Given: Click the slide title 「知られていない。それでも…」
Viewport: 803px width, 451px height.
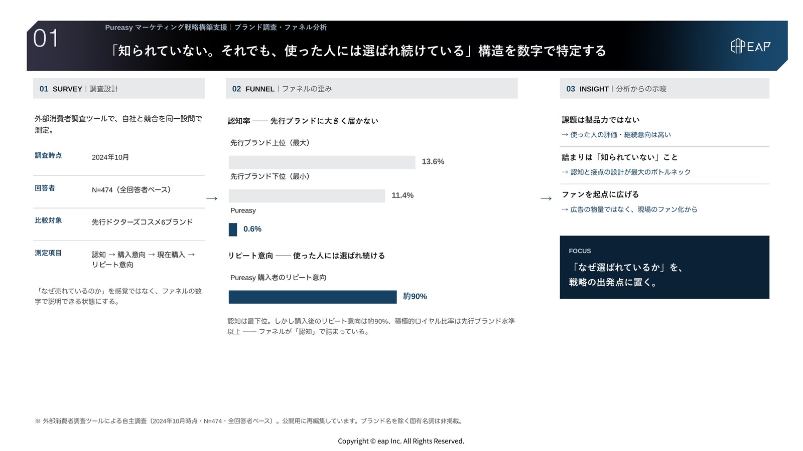Looking at the screenshot, I should (358, 51).
